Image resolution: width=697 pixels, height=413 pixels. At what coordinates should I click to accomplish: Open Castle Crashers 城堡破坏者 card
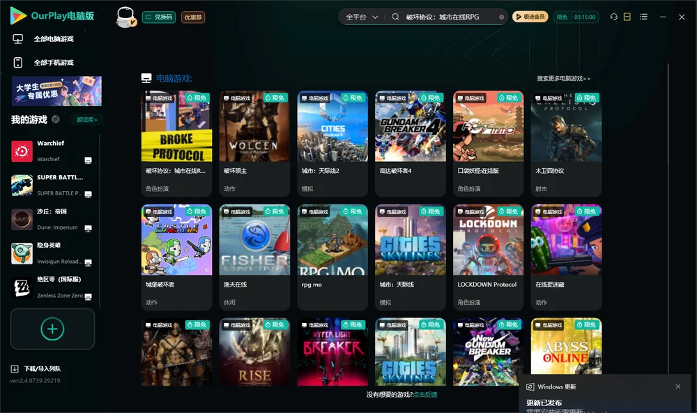pos(176,257)
